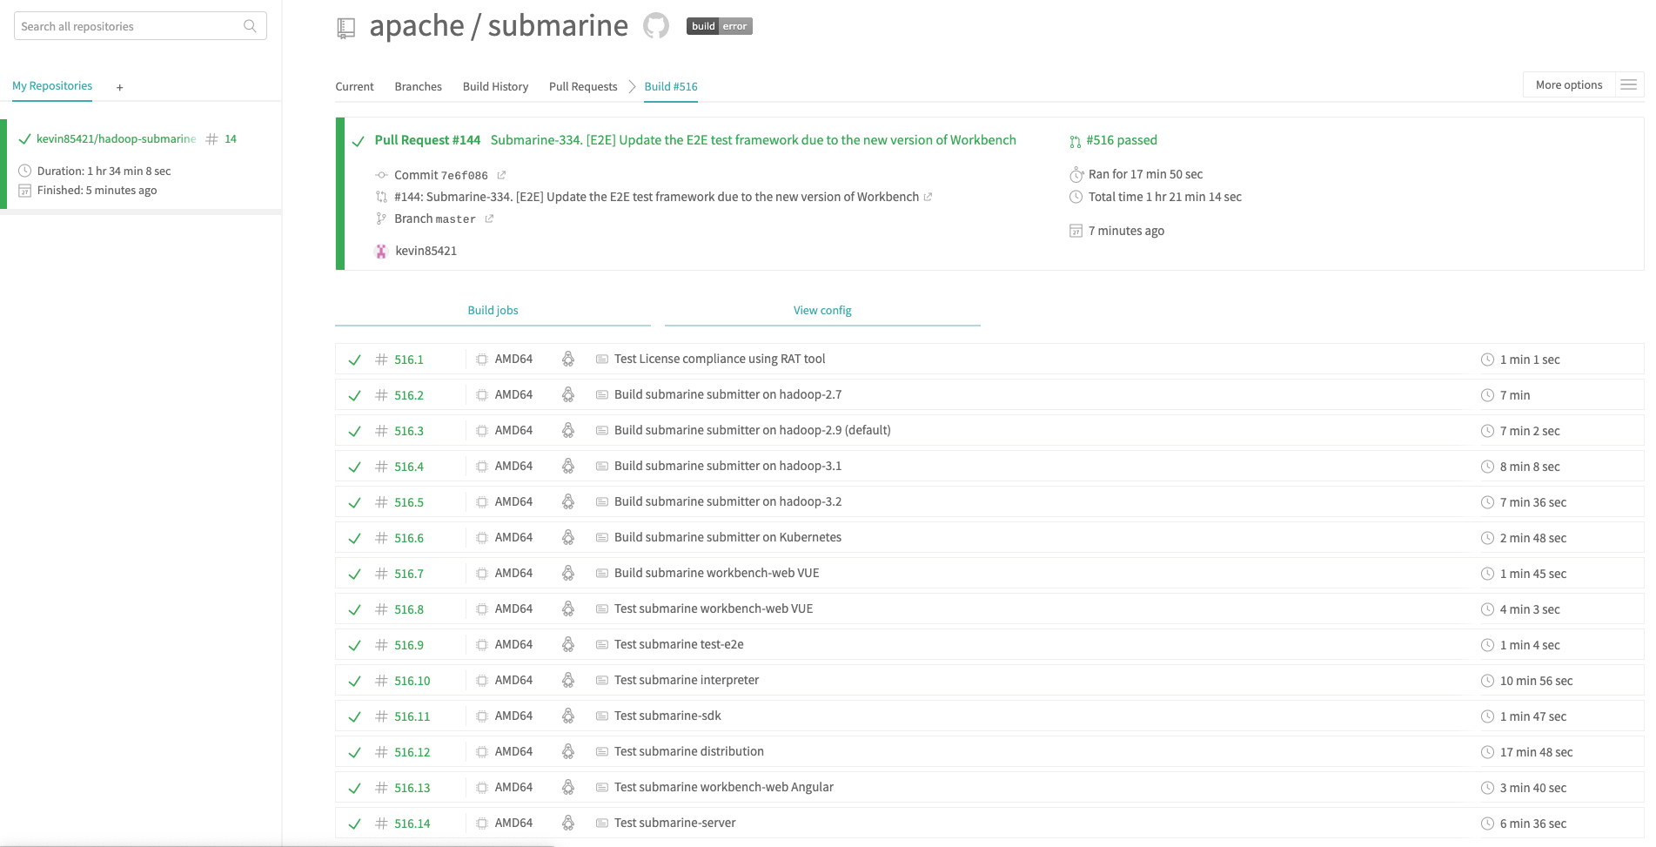The height and width of the screenshot is (847, 1656).
Task: Click "Finished: 5 minutes ago" in sidebar
Action: click(x=97, y=190)
